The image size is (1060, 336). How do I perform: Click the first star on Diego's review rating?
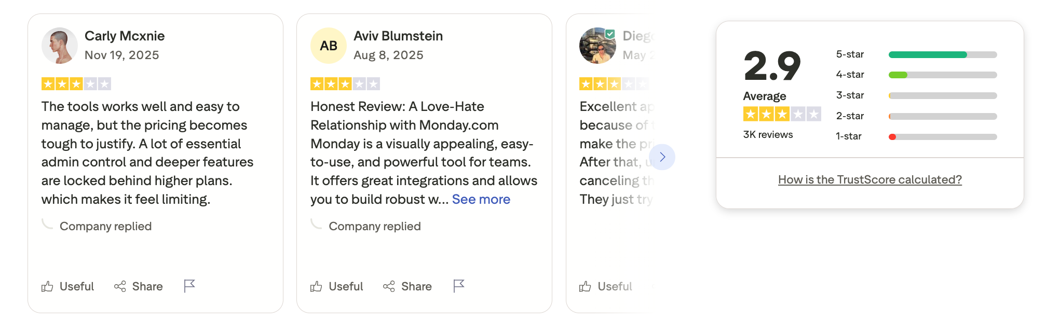tap(586, 83)
